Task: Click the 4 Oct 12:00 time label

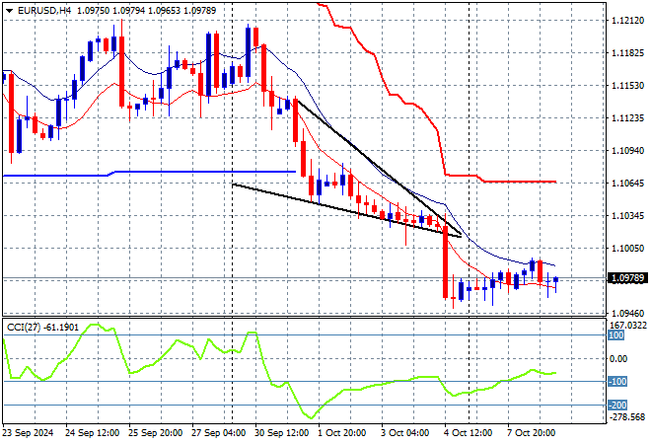Action: [469, 432]
